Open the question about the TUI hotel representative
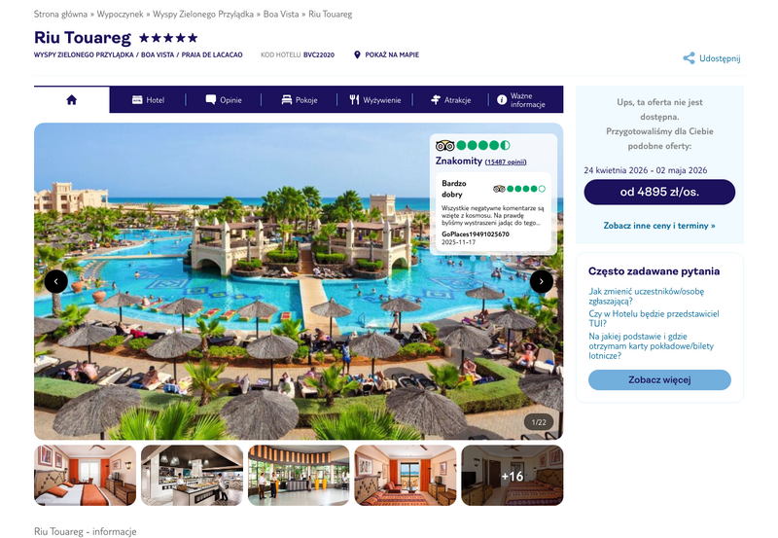The image size is (778, 538). tap(654, 318)
